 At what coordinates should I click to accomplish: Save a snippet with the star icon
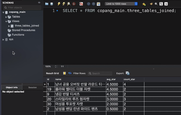[144, 4]
